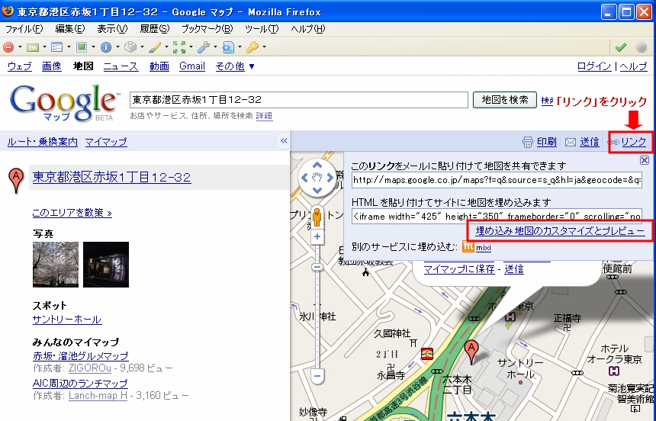Click the iframe embed HTML text field
Screen dimensions: 656x421
[x=497, y=217]
